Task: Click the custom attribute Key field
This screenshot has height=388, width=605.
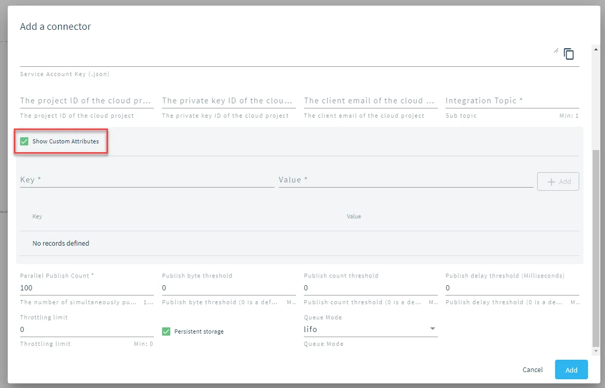Action: pos(147,180)
